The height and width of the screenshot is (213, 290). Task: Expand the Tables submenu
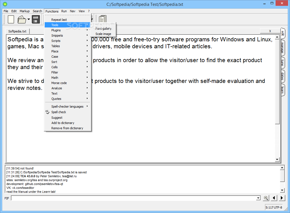coord(68,46)
